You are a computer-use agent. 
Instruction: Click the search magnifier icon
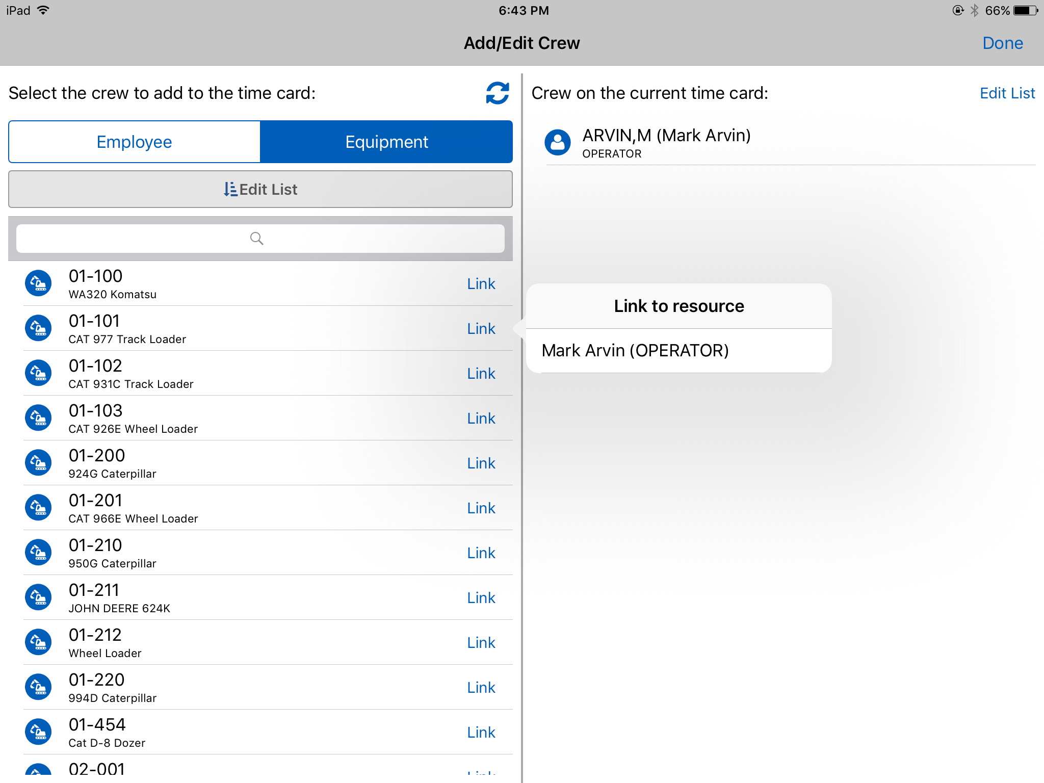[257, 239]
